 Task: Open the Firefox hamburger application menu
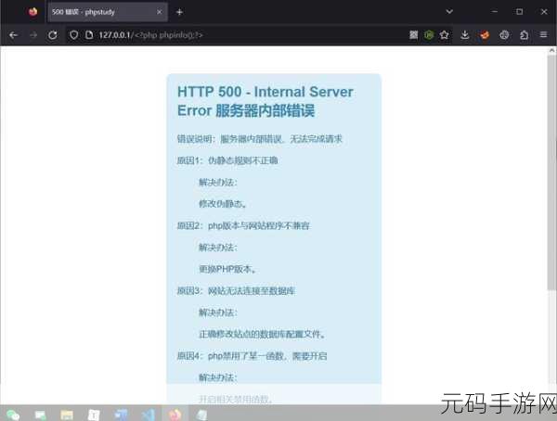(543, 34)
